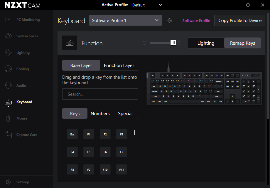
Task: Switch to the Remap Keys mode
Action: click(242, 43)
